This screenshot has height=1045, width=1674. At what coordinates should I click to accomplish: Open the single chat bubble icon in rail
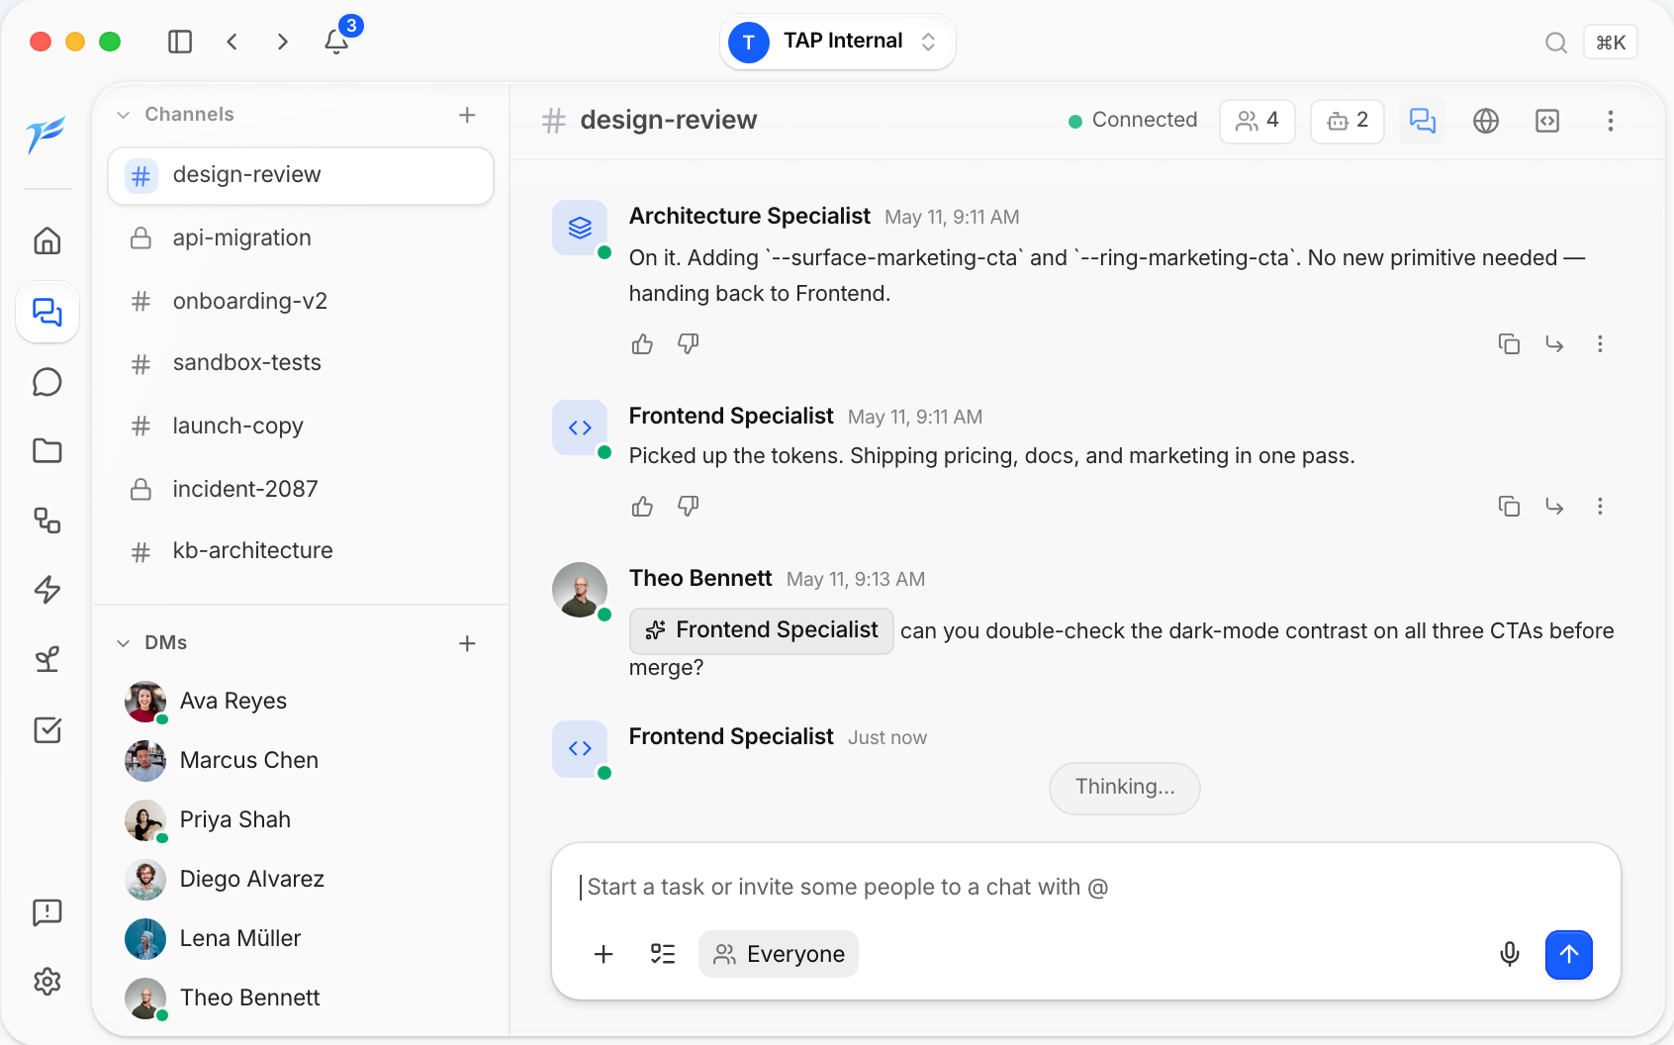47,382
